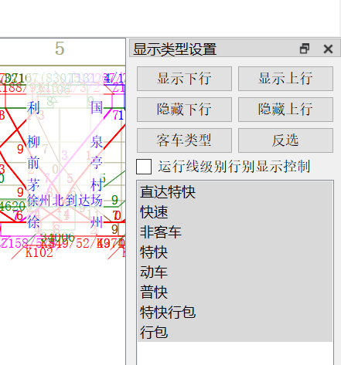Screen dimensions: 341x365
Task: Choose the 客车类型 button
Action: (184, 140)
